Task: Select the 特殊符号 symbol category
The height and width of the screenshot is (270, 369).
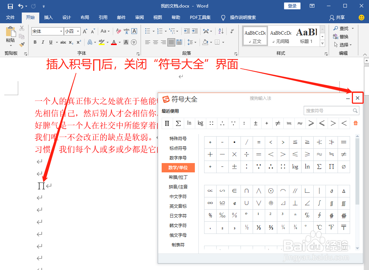Action: click(178, 138)
